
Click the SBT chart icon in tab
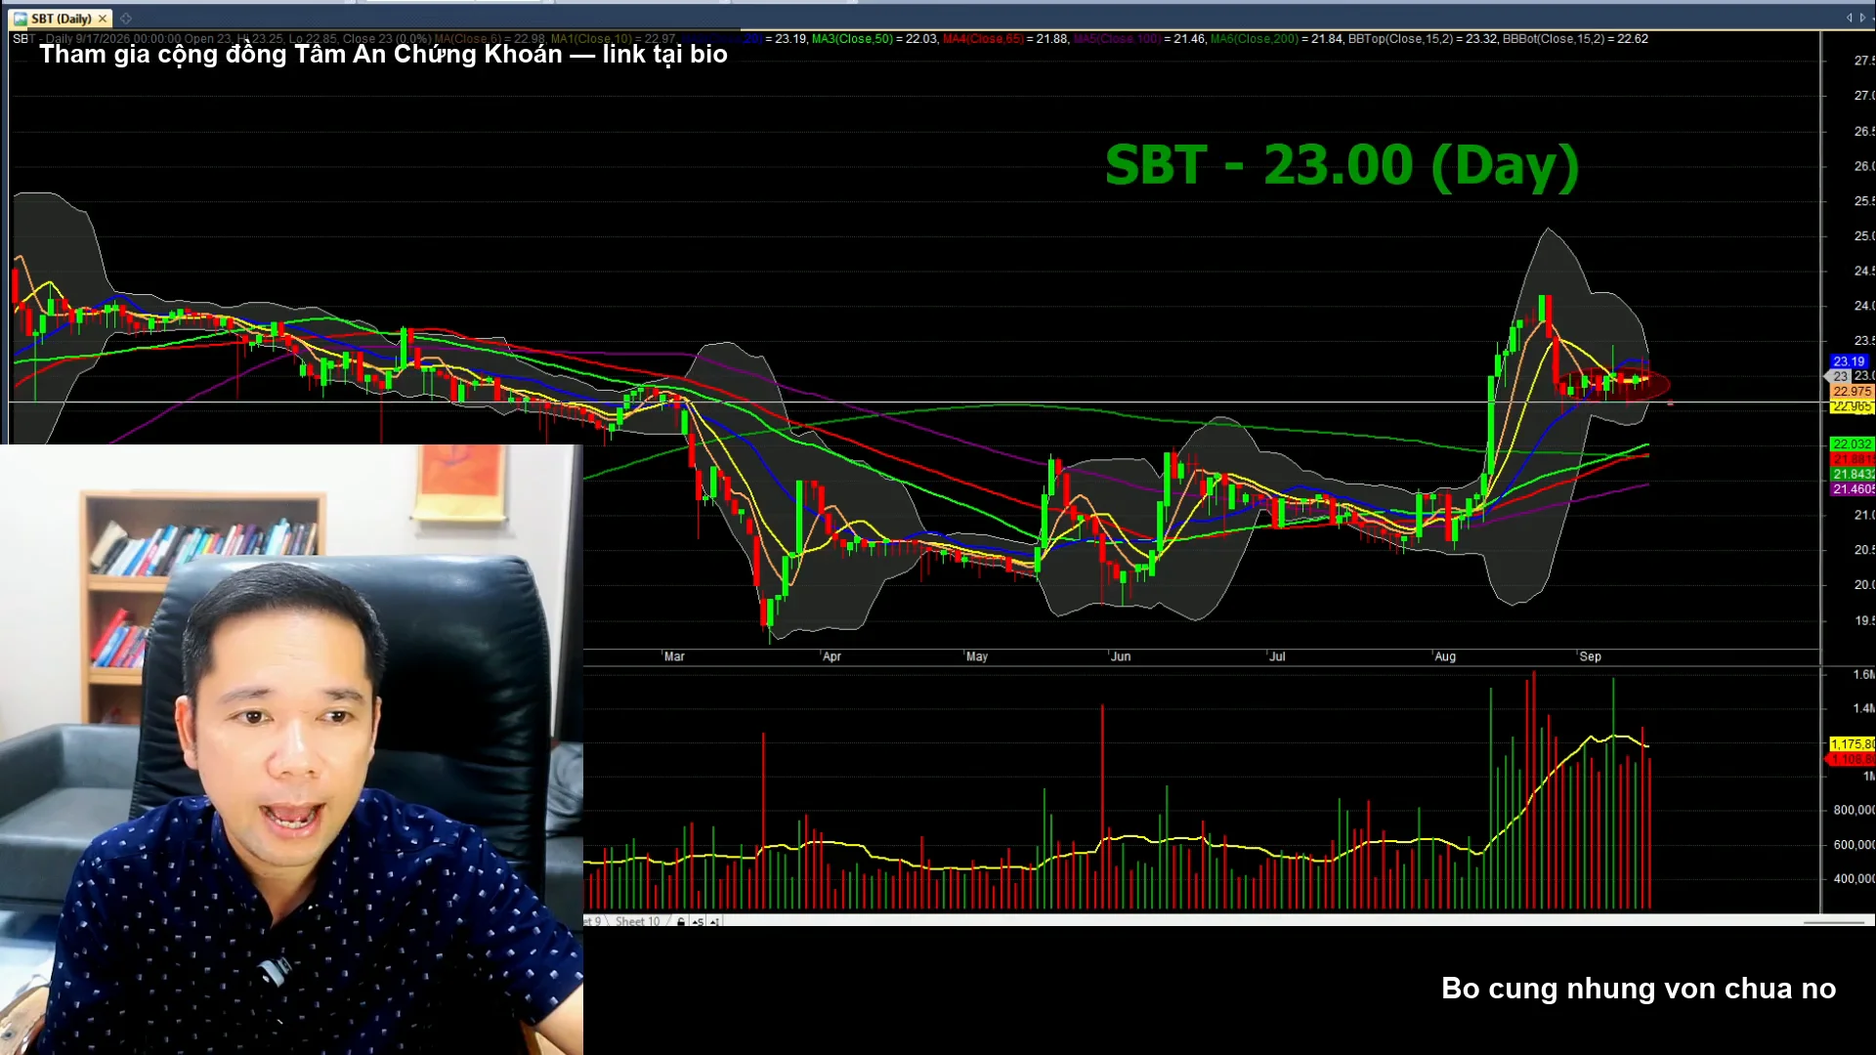pos(21,19)
